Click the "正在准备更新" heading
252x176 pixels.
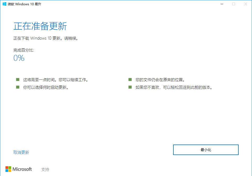point(40,26)
